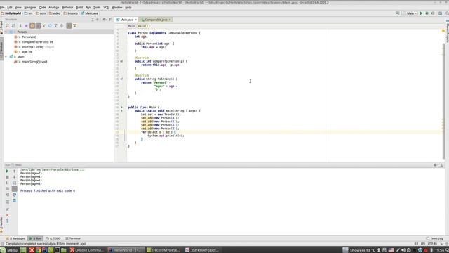The width and height of the screenshot is (449, 253).
Task: Click the run gutter arrow next to class Main
Action: coord(121,108)
